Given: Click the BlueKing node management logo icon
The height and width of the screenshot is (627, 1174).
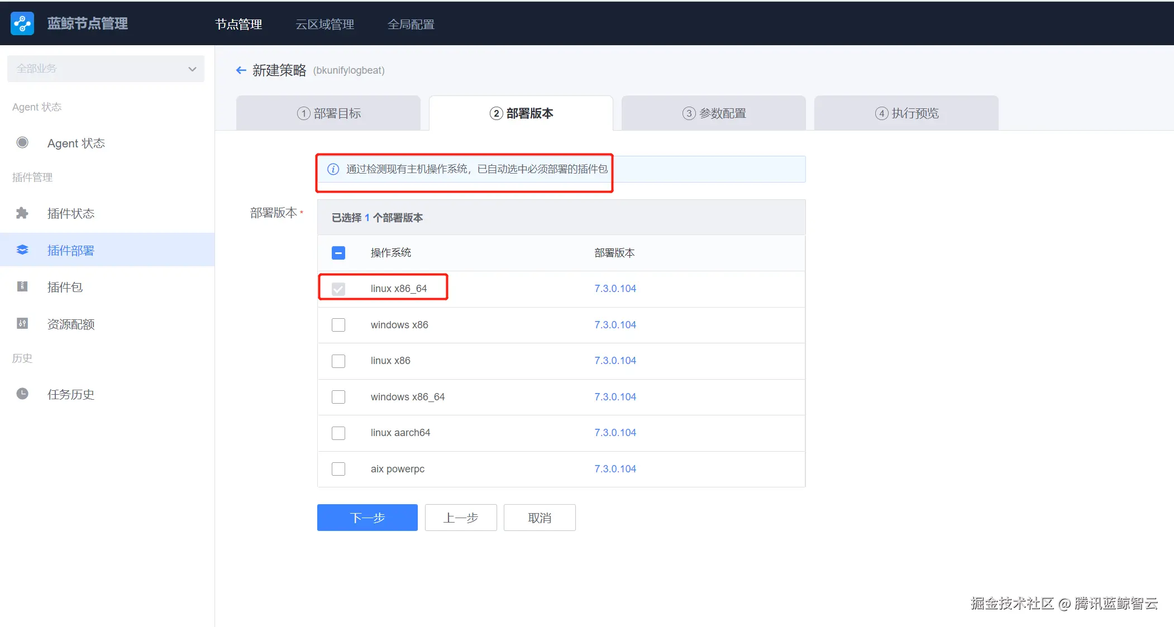Looking at the screenshot, I should tap(22, 23).
